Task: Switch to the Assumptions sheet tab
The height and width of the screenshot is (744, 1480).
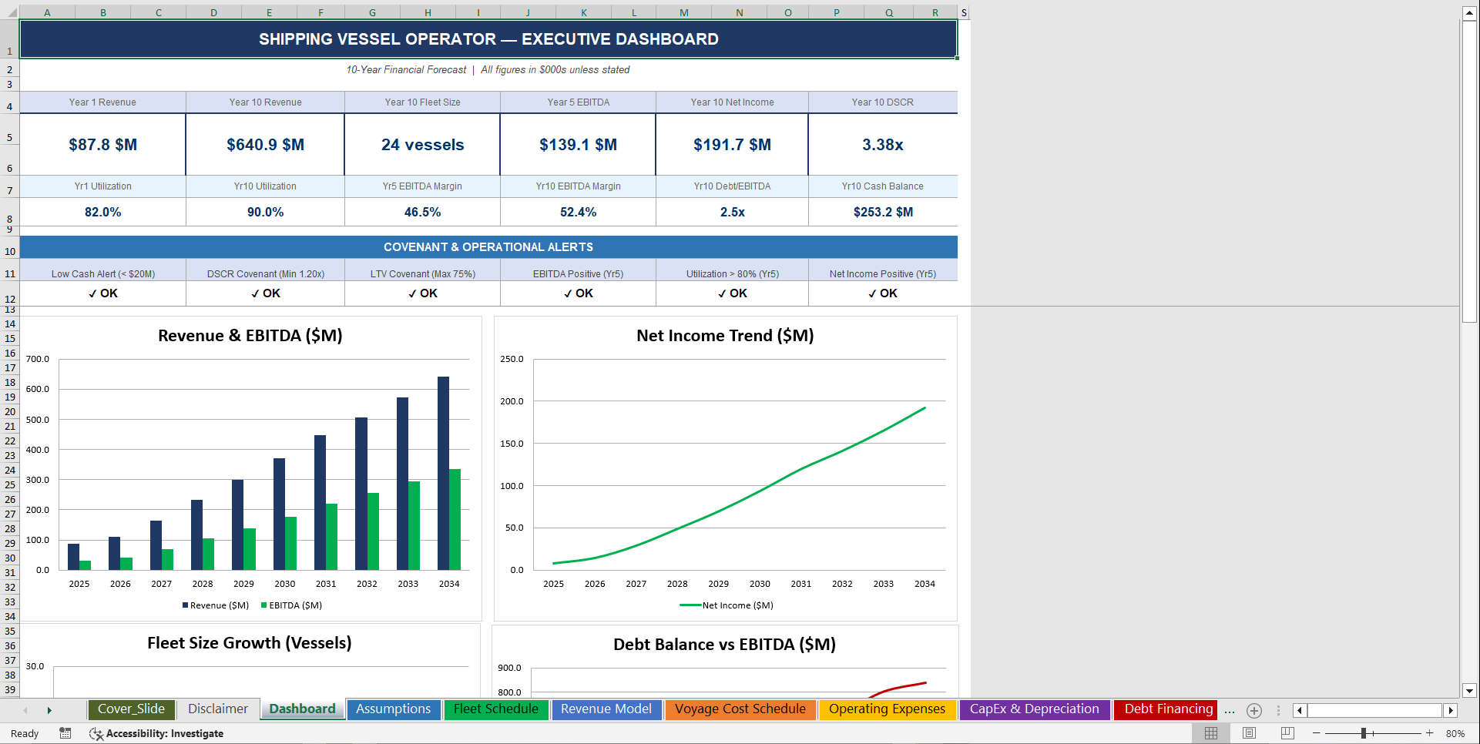Action: 394,709
